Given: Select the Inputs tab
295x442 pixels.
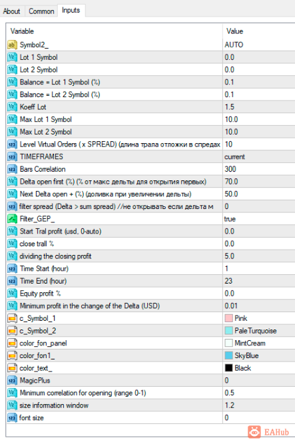Looking at the screenshot, I should (71, 11).
